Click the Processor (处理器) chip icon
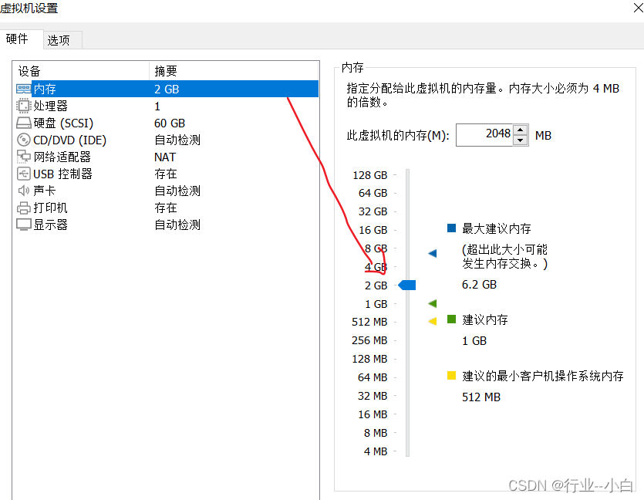 tap(23, 106)
